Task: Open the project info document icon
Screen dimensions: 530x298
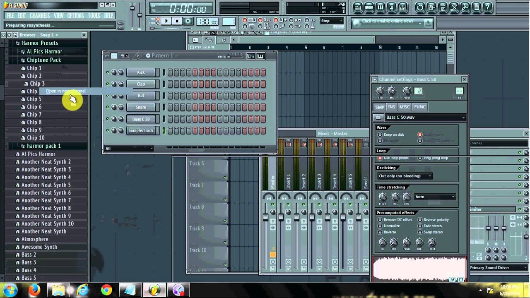Action: point(476,7)
